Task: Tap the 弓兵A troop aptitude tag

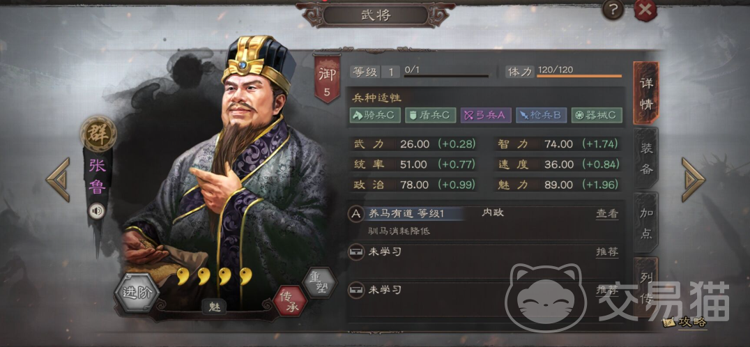Action: (x=486, y=115)
